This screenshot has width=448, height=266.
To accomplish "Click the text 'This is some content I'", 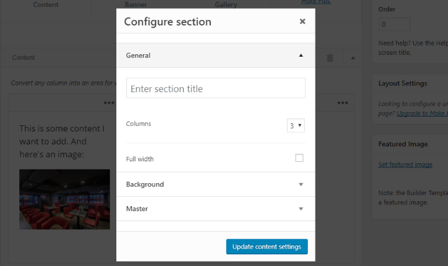I will (x=62, y=128).
